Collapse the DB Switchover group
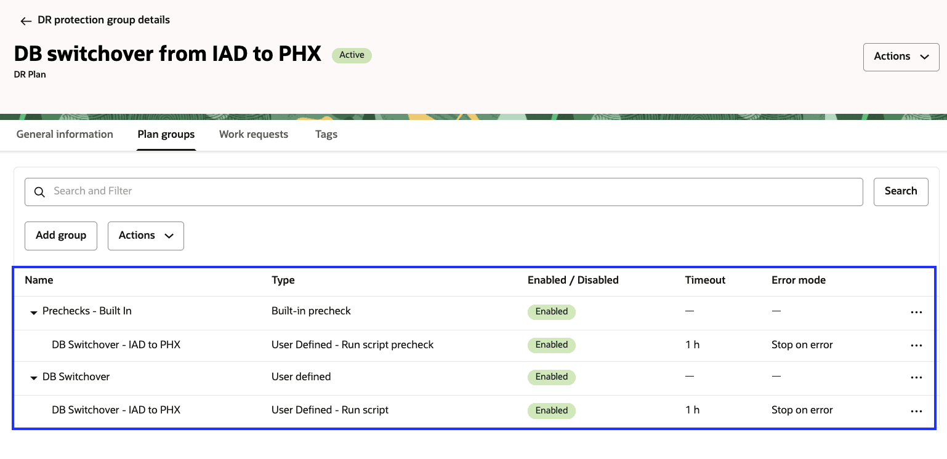The image size is (947, 459). tap(34, 378)
